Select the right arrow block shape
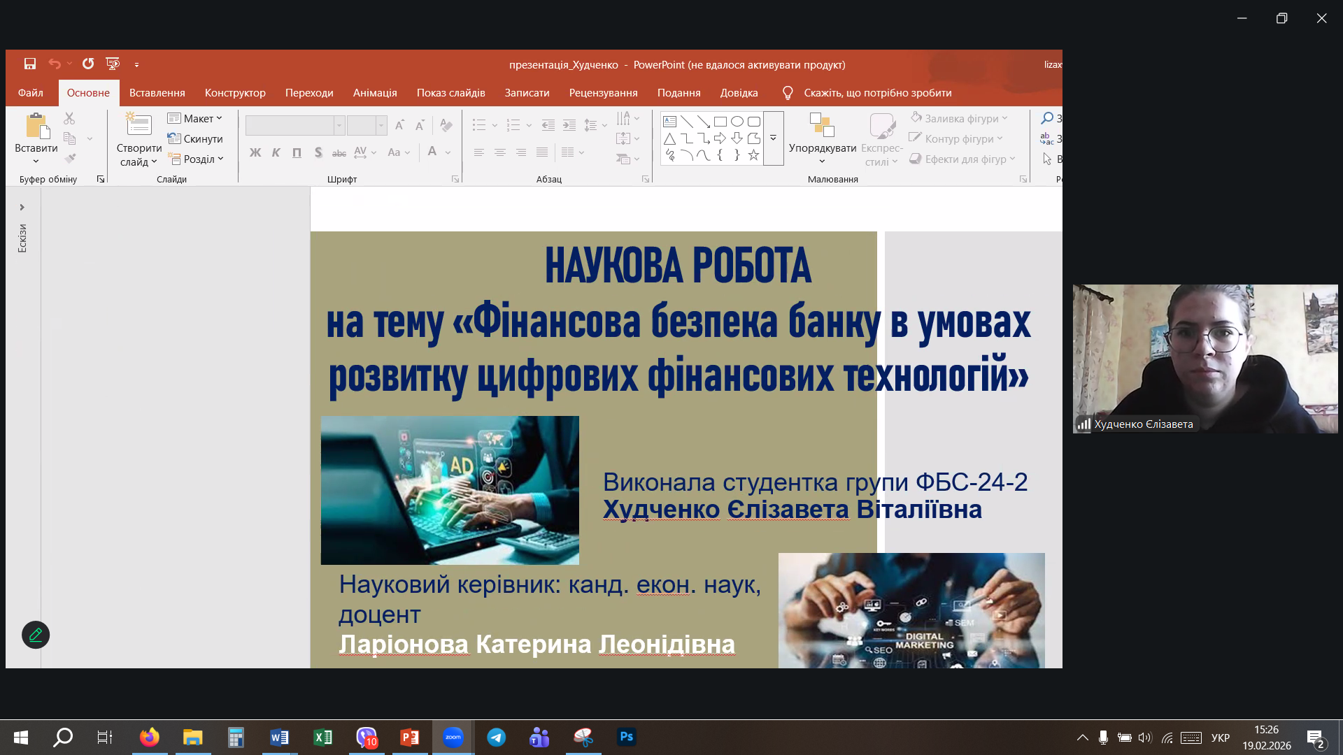Screen dimensions: 1343x755 (x=720, y=138)
